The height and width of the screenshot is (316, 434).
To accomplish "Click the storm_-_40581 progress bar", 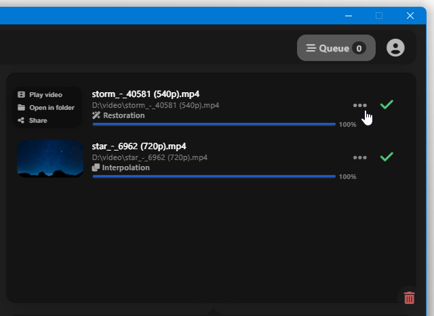I will point(214,124).
